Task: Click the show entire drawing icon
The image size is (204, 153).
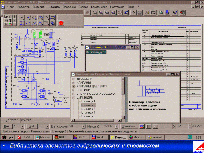Action: [139, 13]
